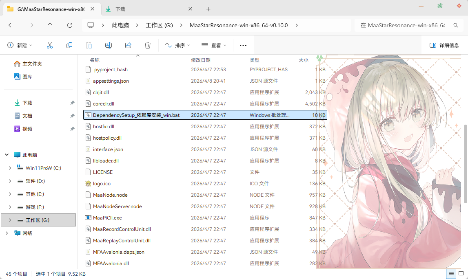Screen dimensions: 468x279
Task: Switch to the details list view in the status bar
Action: click(451, 274)
